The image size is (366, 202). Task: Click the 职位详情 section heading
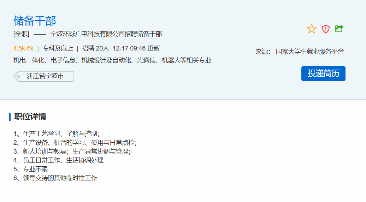point(30,117)
